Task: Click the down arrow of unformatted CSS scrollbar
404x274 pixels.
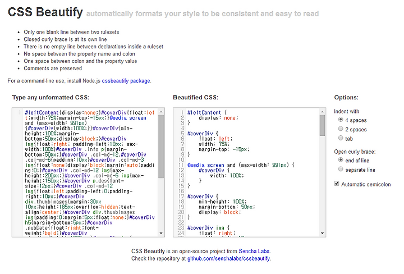Action: pos(161,233)
